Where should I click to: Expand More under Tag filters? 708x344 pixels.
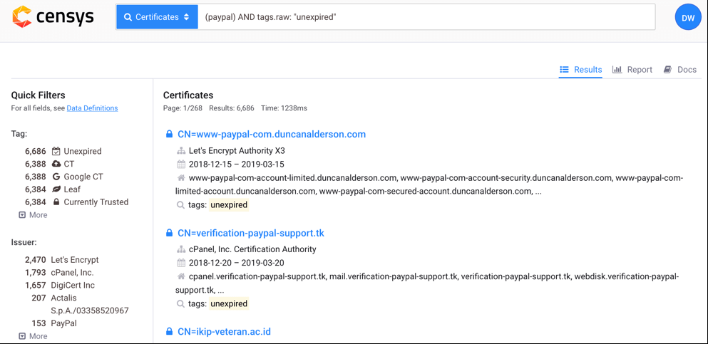point(33,215)
